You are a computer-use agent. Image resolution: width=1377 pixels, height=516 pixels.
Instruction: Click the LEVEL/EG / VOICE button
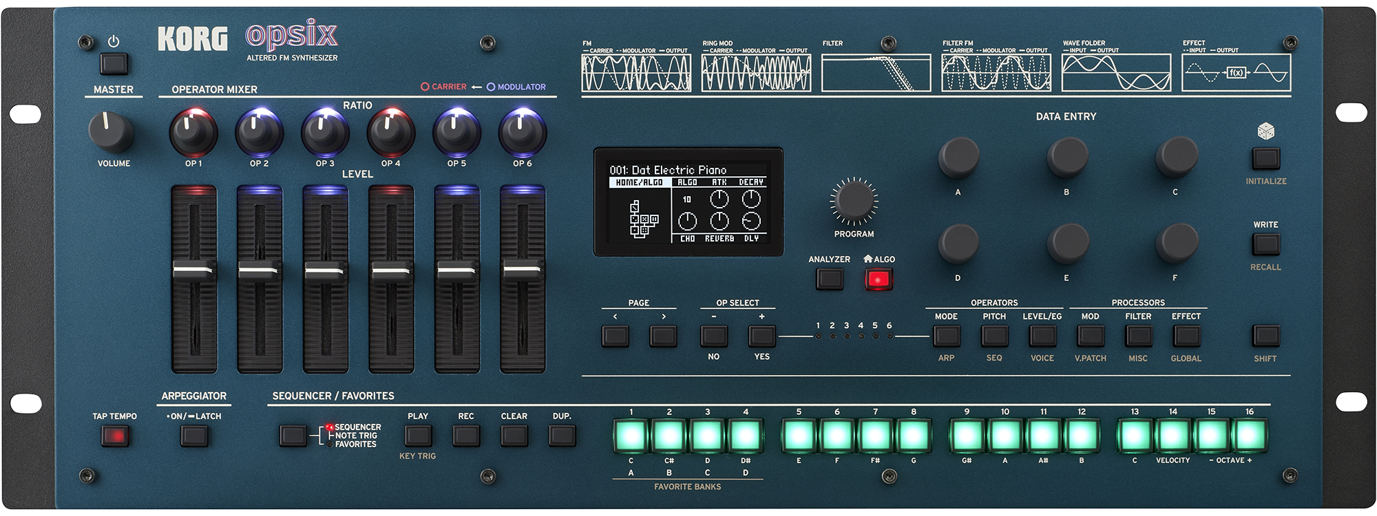(1042, 336)
